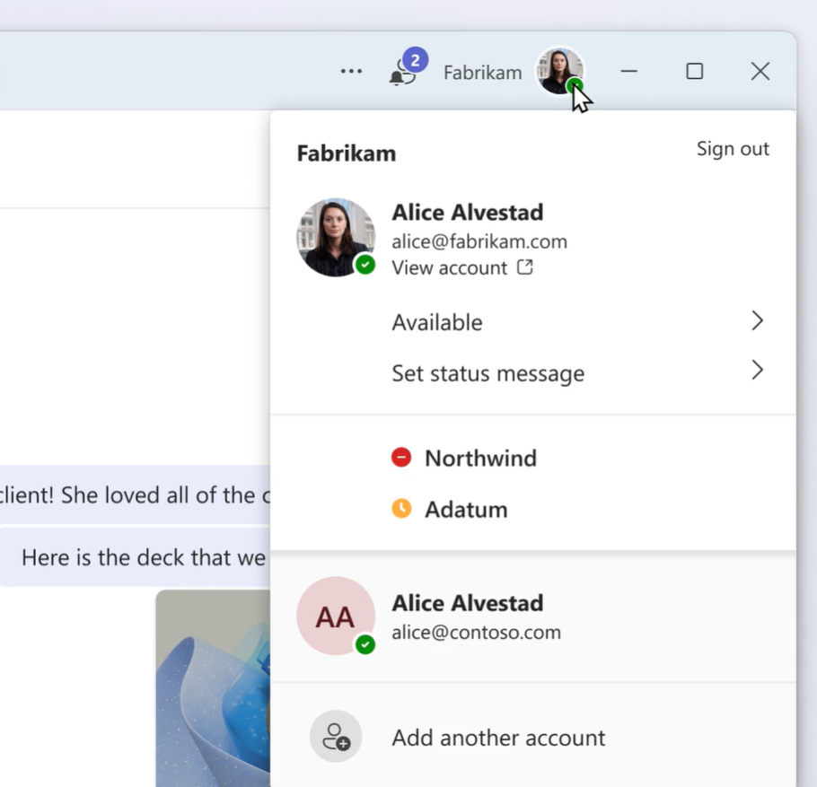Screen dimensions: 817x787
Task: Click the external link icon beside View account
Action: (x=524, y=267)
